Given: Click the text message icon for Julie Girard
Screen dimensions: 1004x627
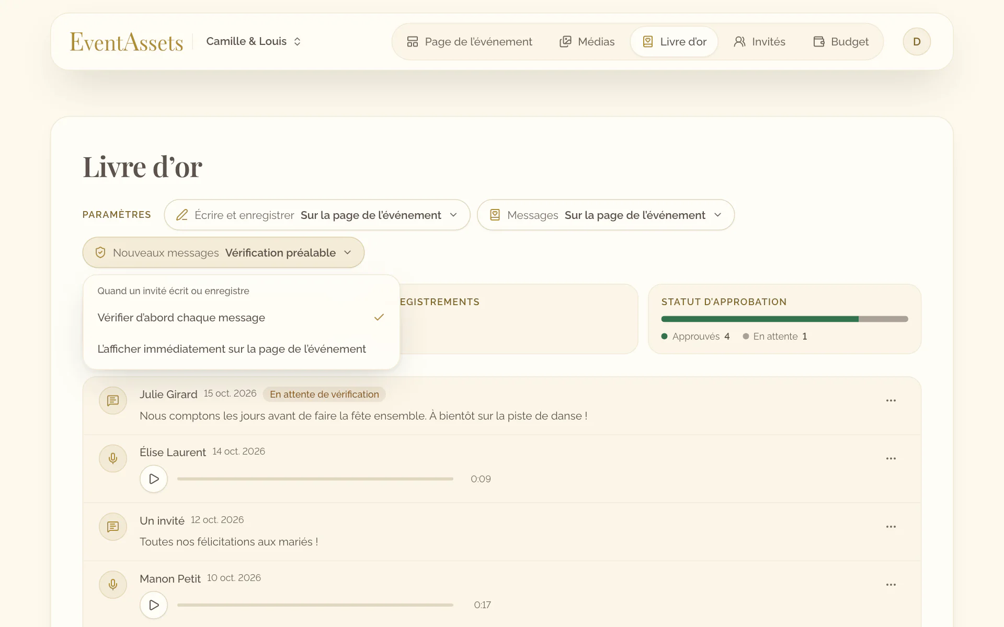Looking at the screenshot, I should 113,401.
